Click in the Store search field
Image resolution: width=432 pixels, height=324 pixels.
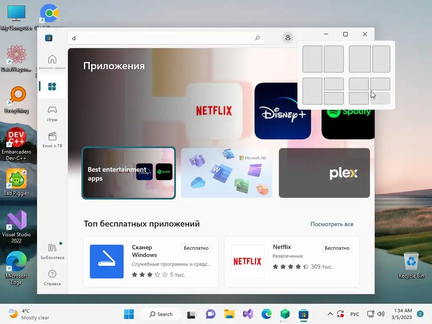coord(166,38)
